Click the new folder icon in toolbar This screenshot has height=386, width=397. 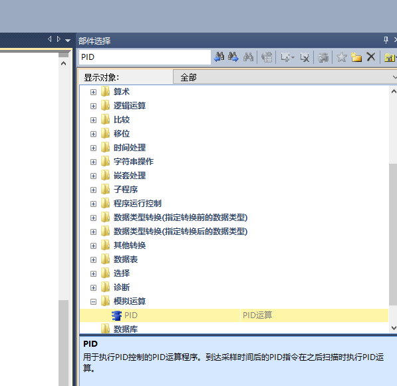tap(356, 57)
